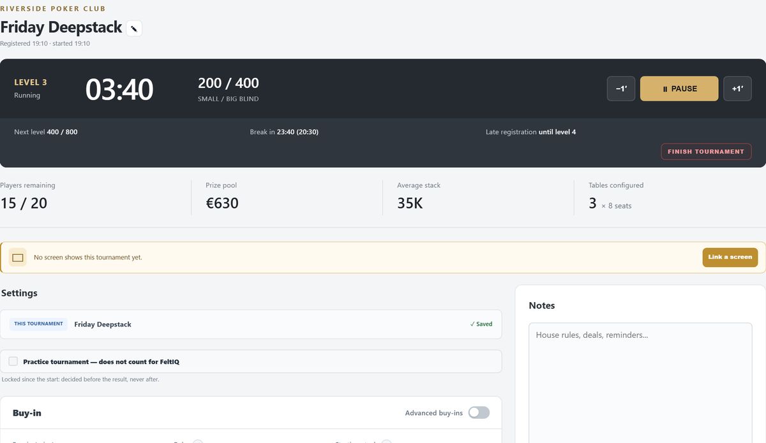Click the Finish Tournament button
This screenshot has width=766, height=443.
pyautogui.click(x=706, y=152)
